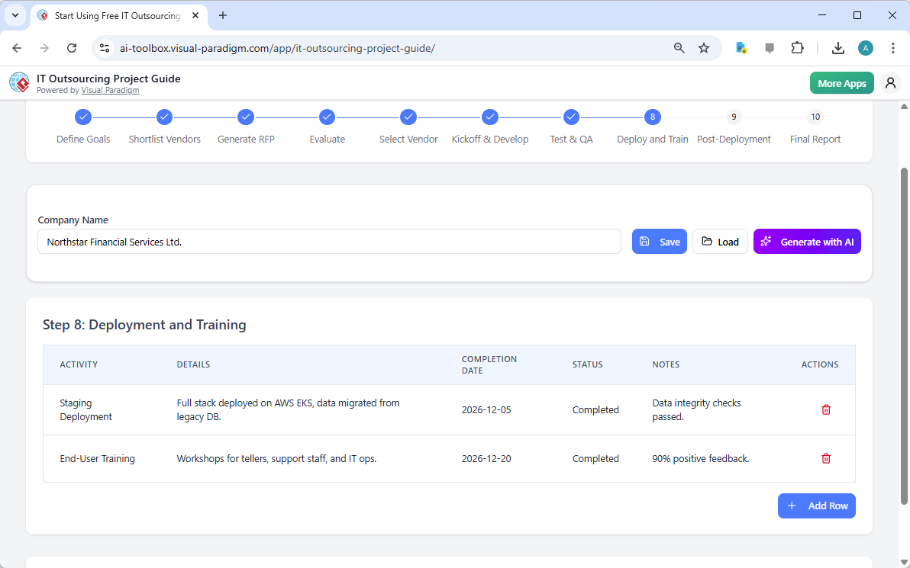Jump back to the Define Goals step
910x568 pixels.
click(83, 117)
